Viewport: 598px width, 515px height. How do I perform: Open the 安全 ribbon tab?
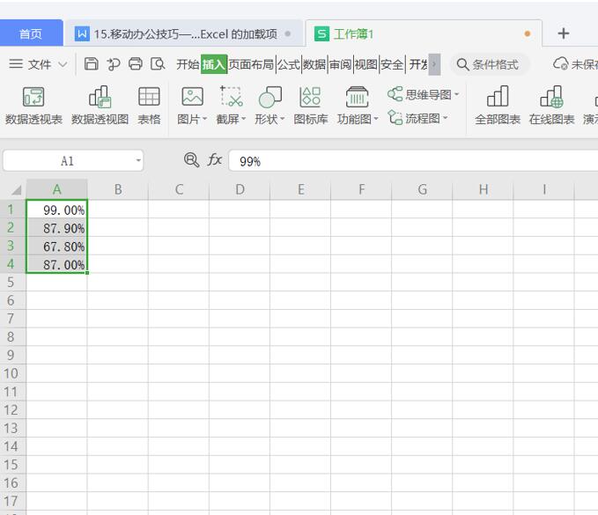(392, 64)
